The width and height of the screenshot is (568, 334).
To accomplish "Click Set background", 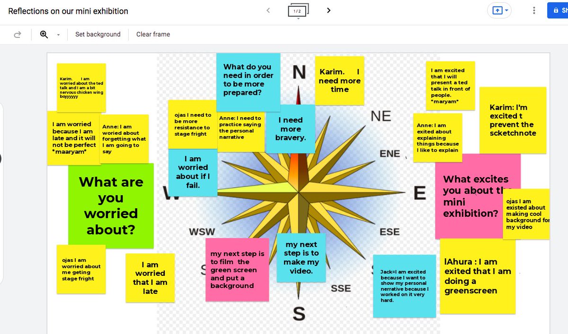I will [x=98, y=34].
